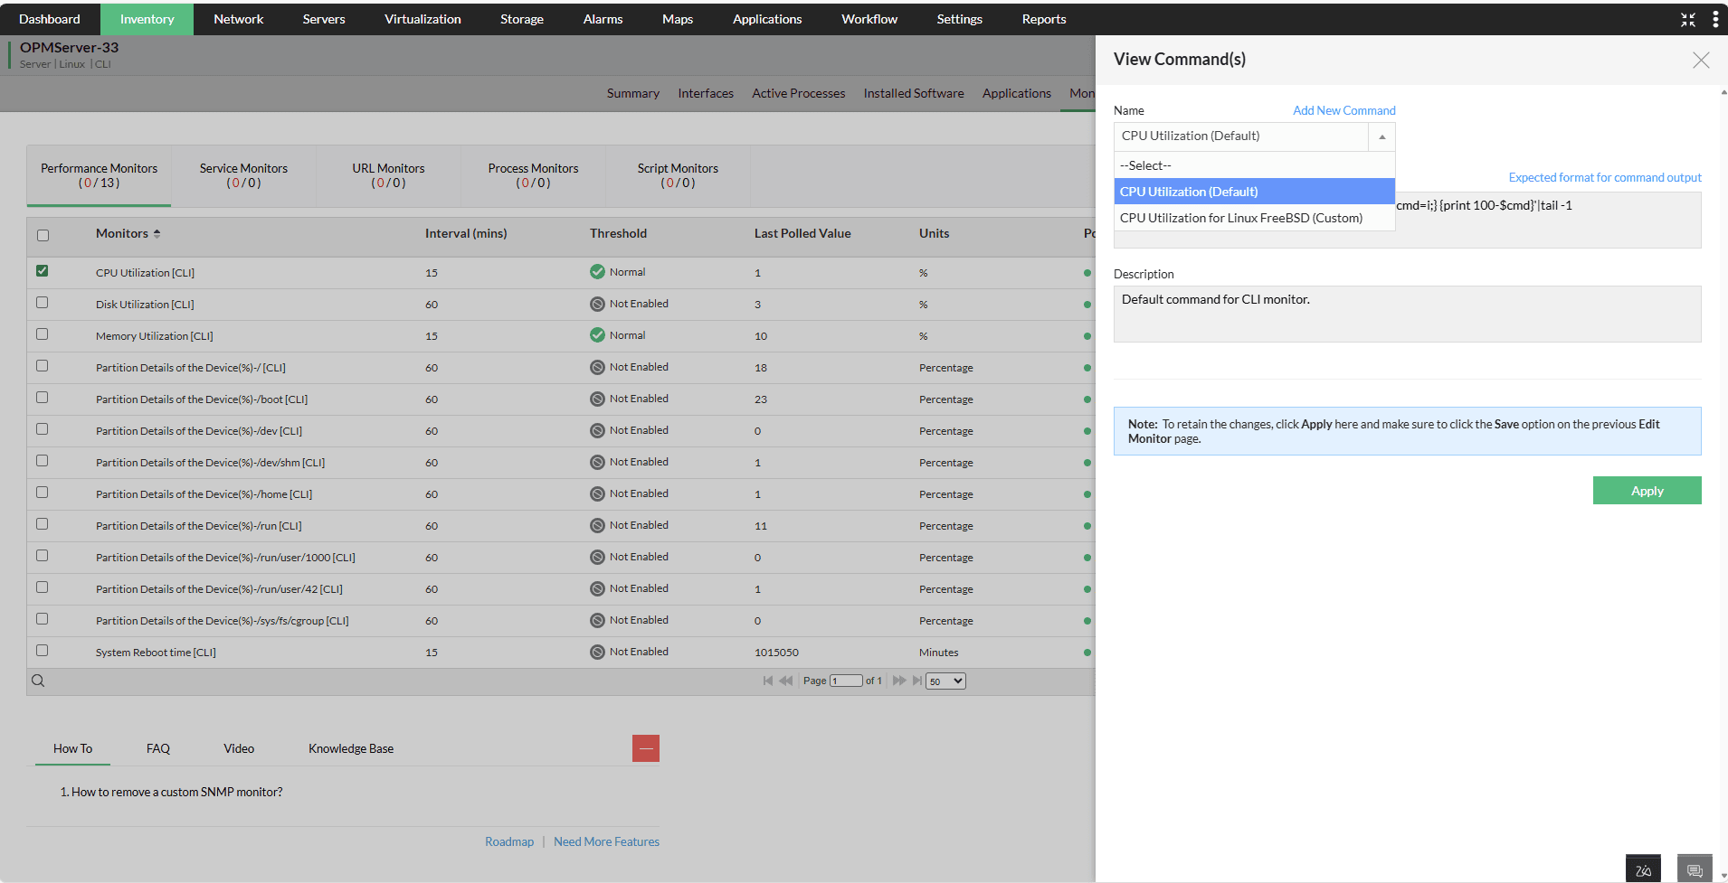
Task: Click the Apply button
Action: coord(1647,490)
